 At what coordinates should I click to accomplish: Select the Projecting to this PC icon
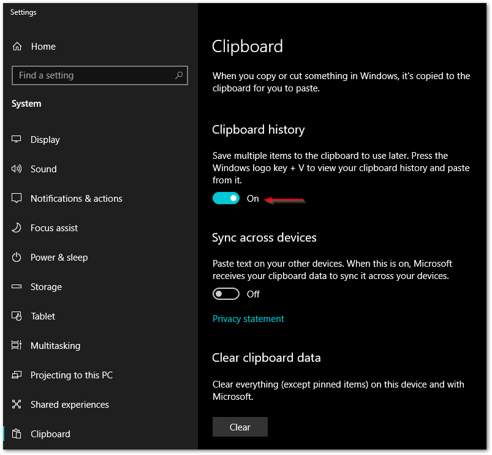point(16,375)
